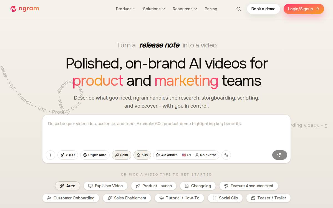Click Login/Signup button

coord(304,9)
